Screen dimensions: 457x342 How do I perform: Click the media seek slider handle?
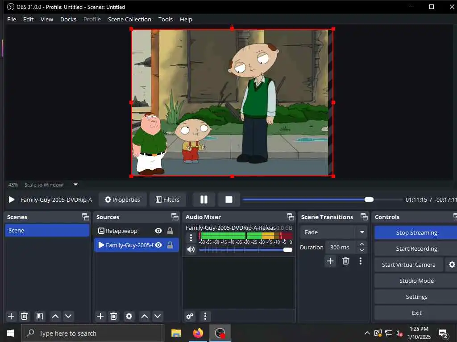pyautogui.click(x=369, y=199)
